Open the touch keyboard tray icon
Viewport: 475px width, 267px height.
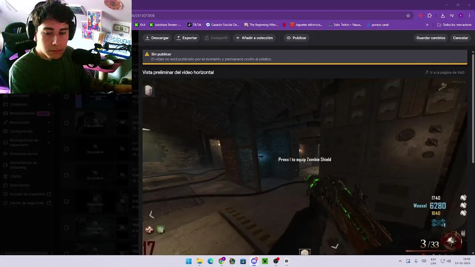424,261
